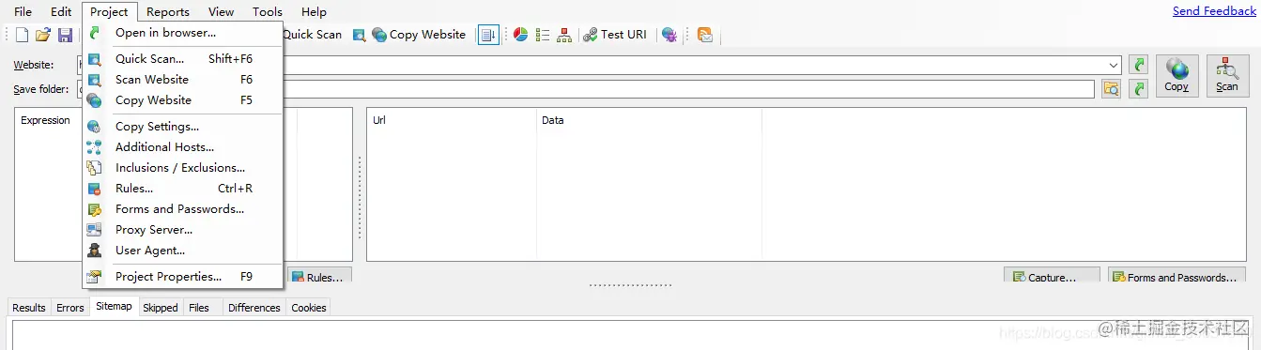Click the Url column header
The height and width of the screenshot is (350, 1261).
point(452,120)
